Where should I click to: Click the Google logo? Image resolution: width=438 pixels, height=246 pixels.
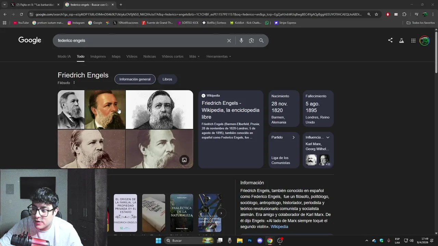pyautogui.click(x=30, y=40)
